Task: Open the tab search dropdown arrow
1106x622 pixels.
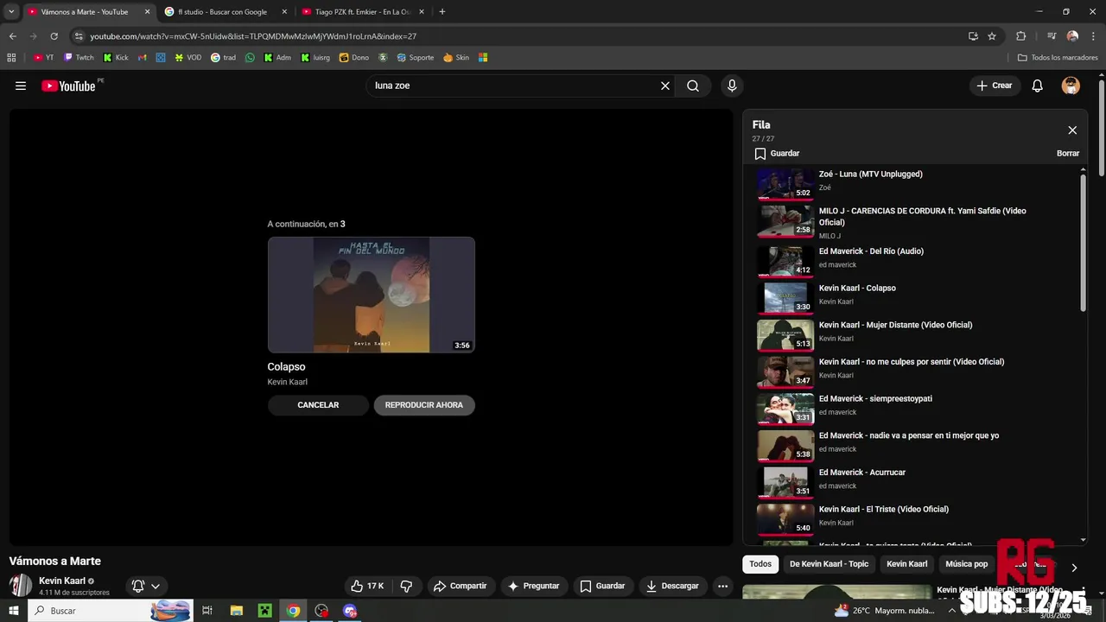Action: tap(11, 12)
